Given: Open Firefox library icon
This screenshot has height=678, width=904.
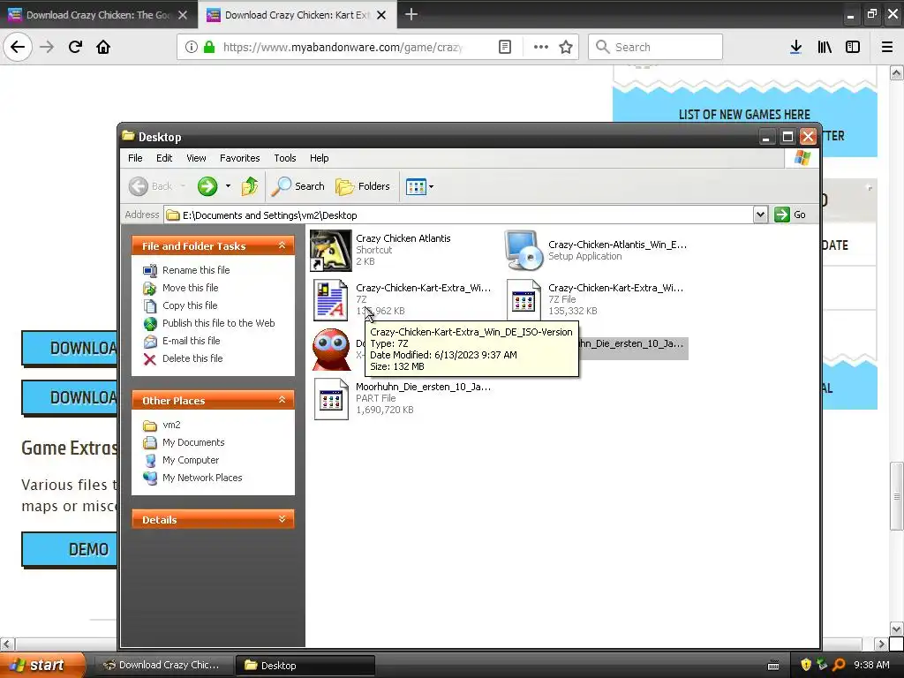Looking at the screenshot, I should point(825,47).
